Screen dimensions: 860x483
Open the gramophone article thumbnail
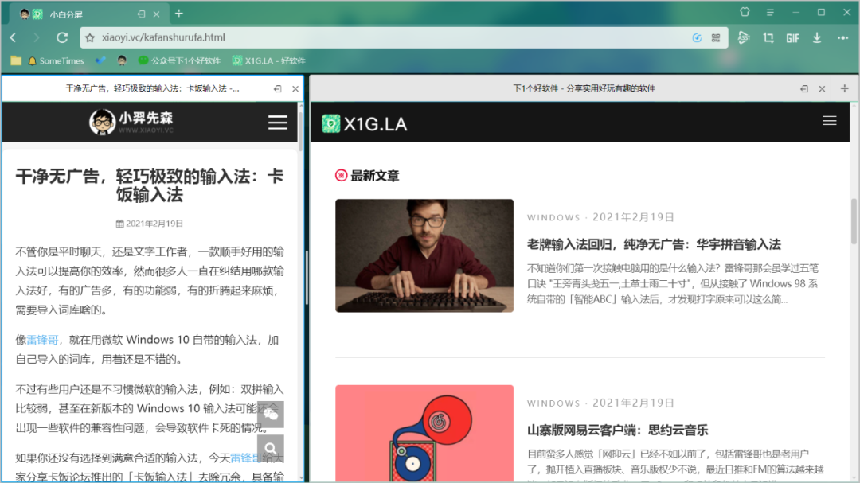[x=424, y=433]
